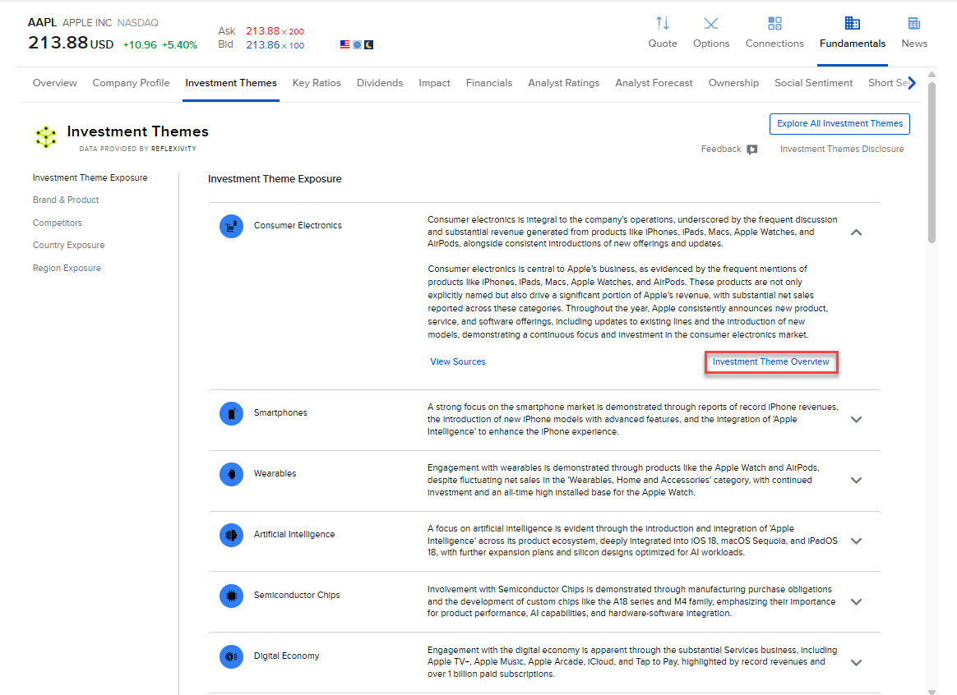Image resolution: width=957 pixels, height=695 pixels.
Task: Click the Artificial Intelligence brain icon
Action: tap(232, 535)
